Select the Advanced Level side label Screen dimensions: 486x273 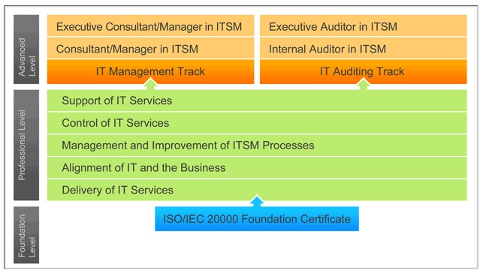(26, 49)
